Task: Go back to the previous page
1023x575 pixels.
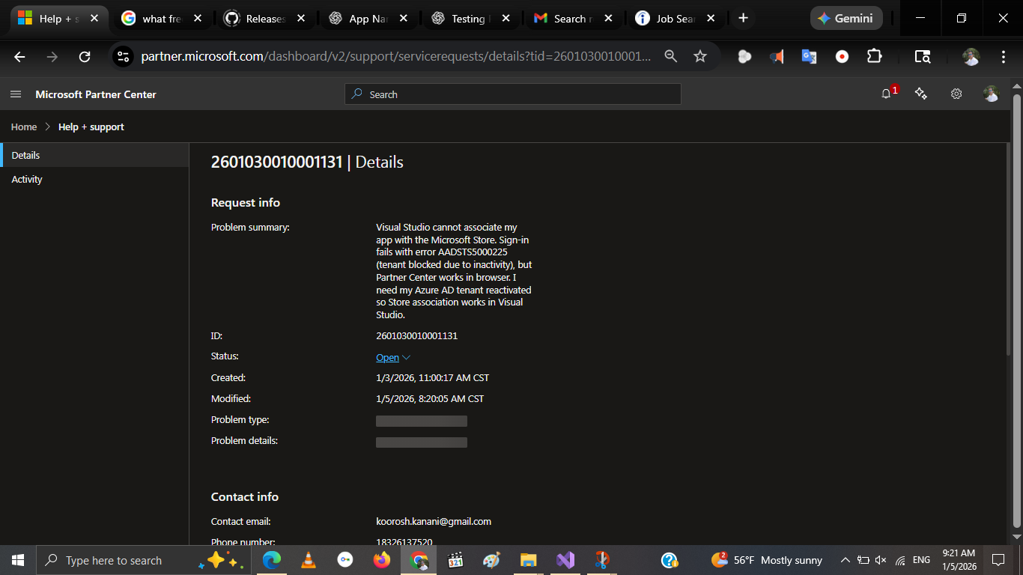Action: [x=19, y=56]
